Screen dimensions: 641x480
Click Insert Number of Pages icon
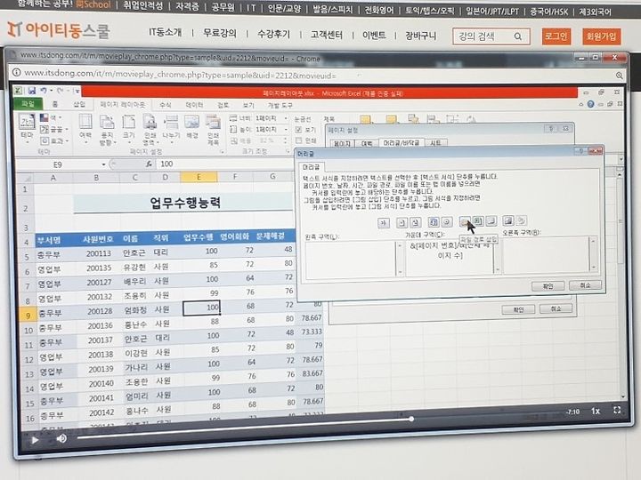tap(416, 222)
